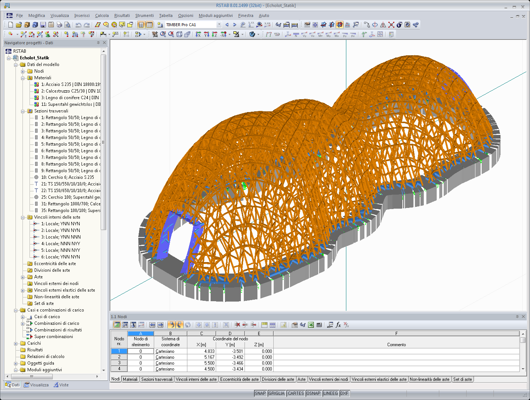Image resolution: width=530 pixels, height=400 pixels.
Task: Open the Visualizza navigator tab
Action: 36,385
